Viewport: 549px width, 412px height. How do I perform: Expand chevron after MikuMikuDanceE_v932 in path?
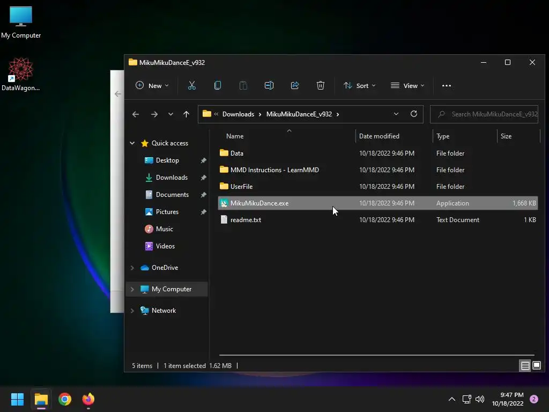pos(338,114)
